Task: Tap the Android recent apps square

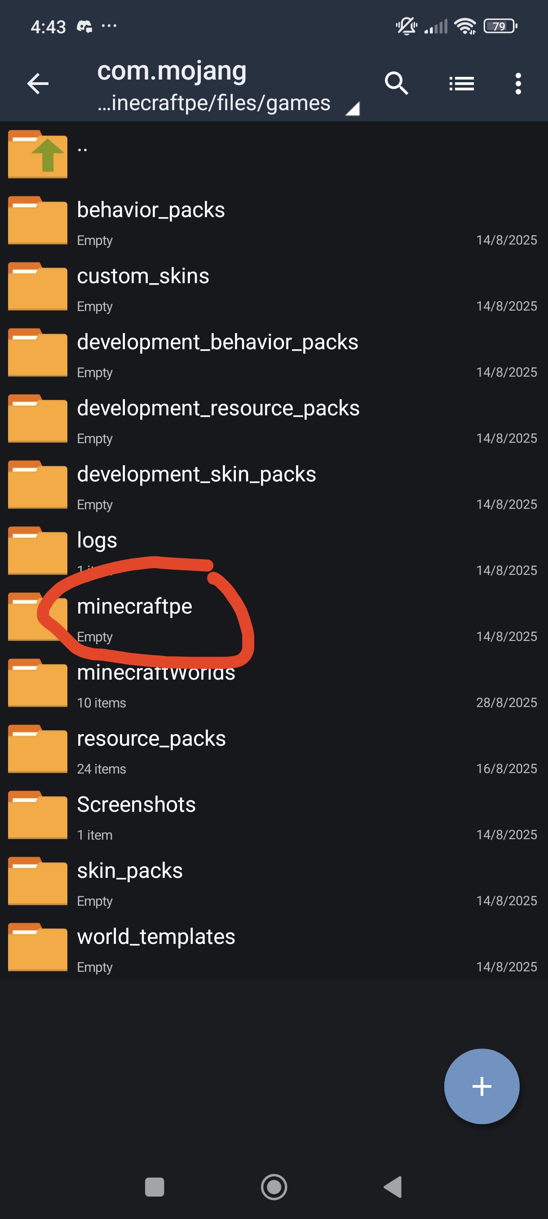Action: click(x=155, y=1187)
